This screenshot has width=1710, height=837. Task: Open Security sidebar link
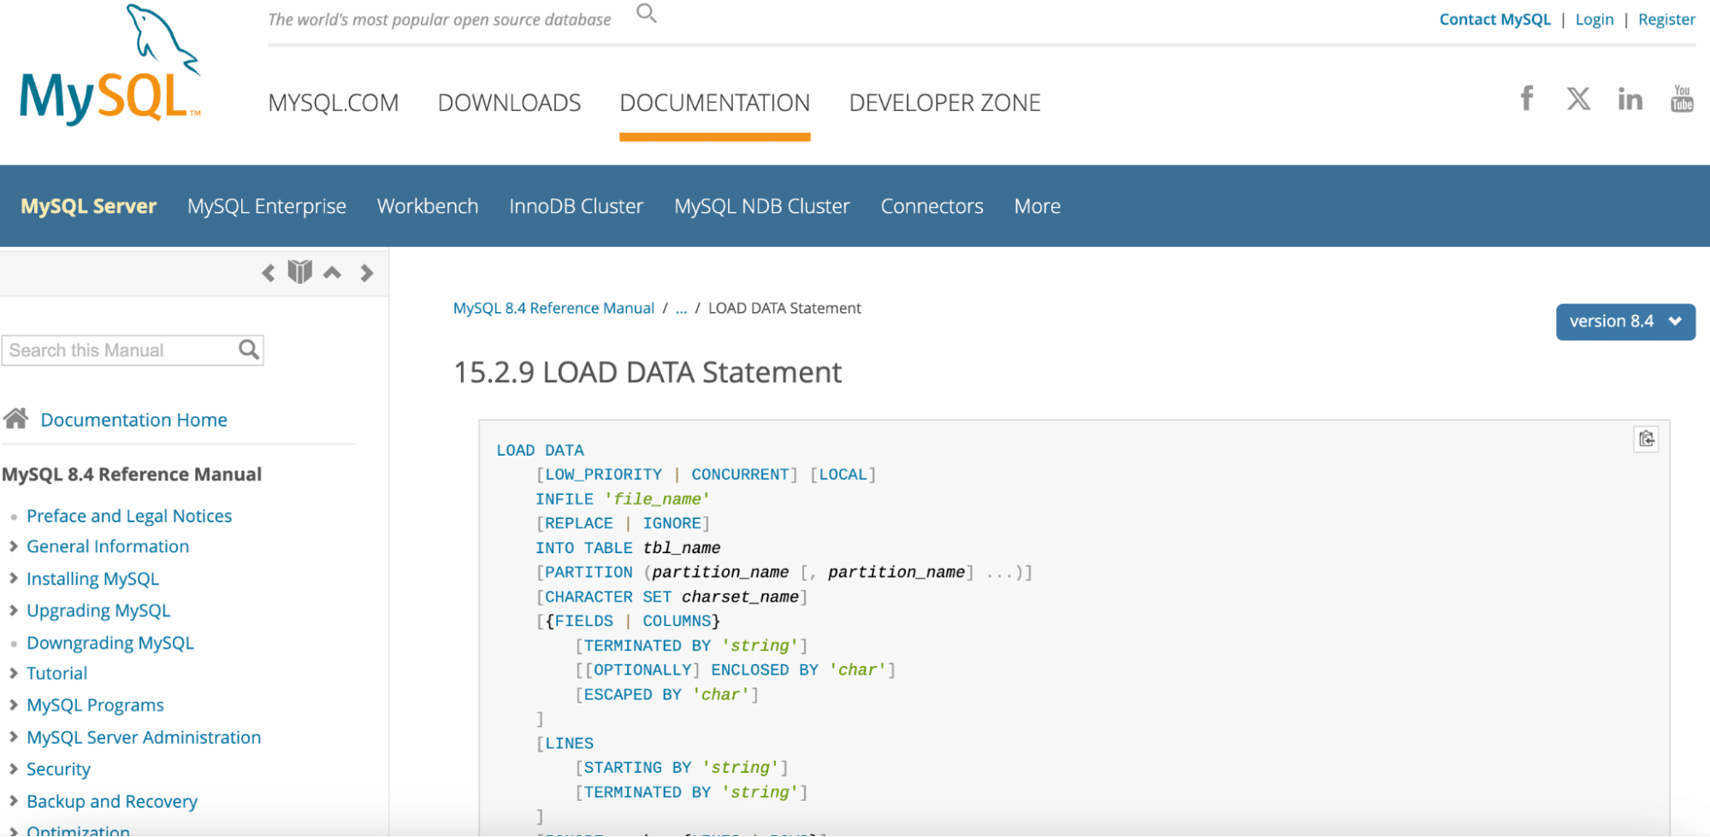point(58,769)
